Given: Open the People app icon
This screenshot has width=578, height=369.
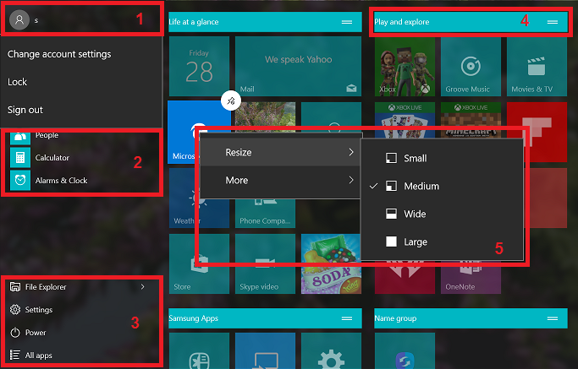Looking at the screenshot, I should [20, 138].
